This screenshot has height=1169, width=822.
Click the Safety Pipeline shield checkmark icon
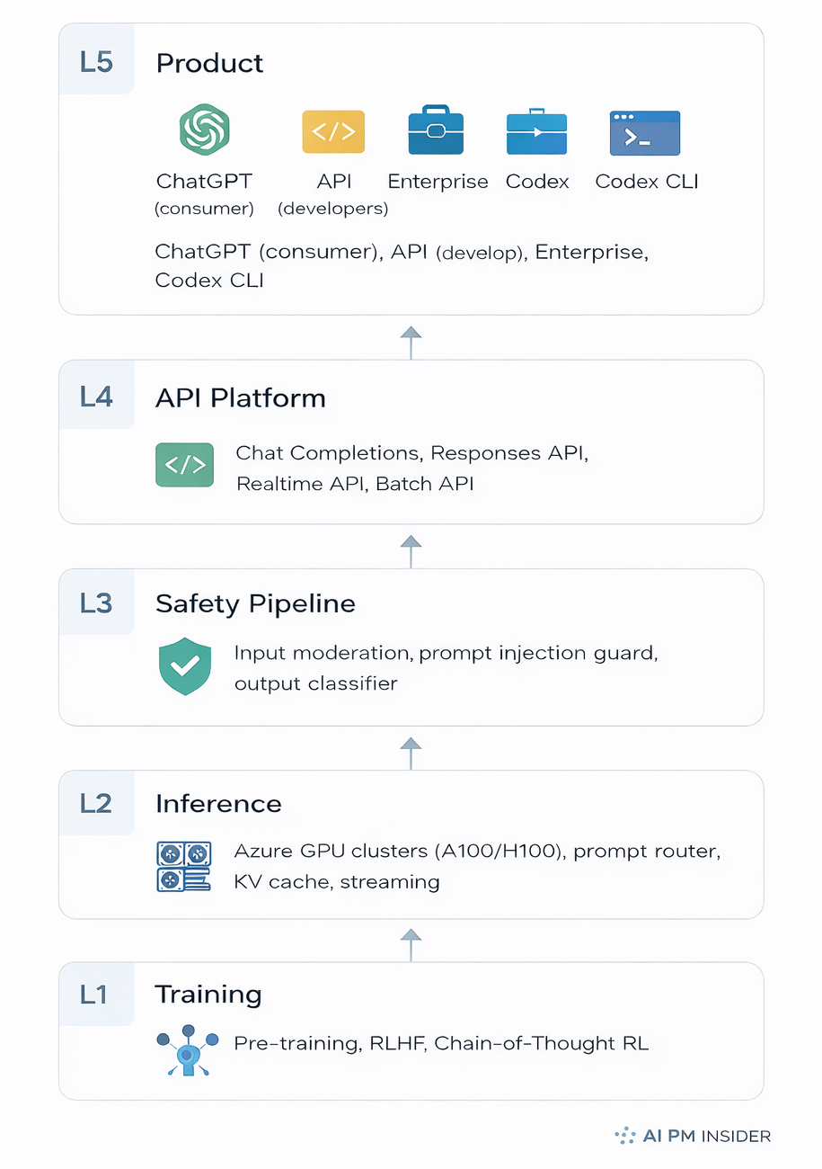(x=184, y=665)
